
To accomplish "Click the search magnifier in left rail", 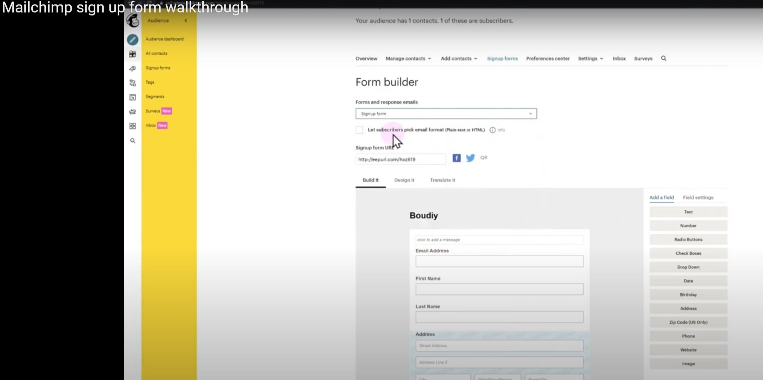I will pos(133,141).
